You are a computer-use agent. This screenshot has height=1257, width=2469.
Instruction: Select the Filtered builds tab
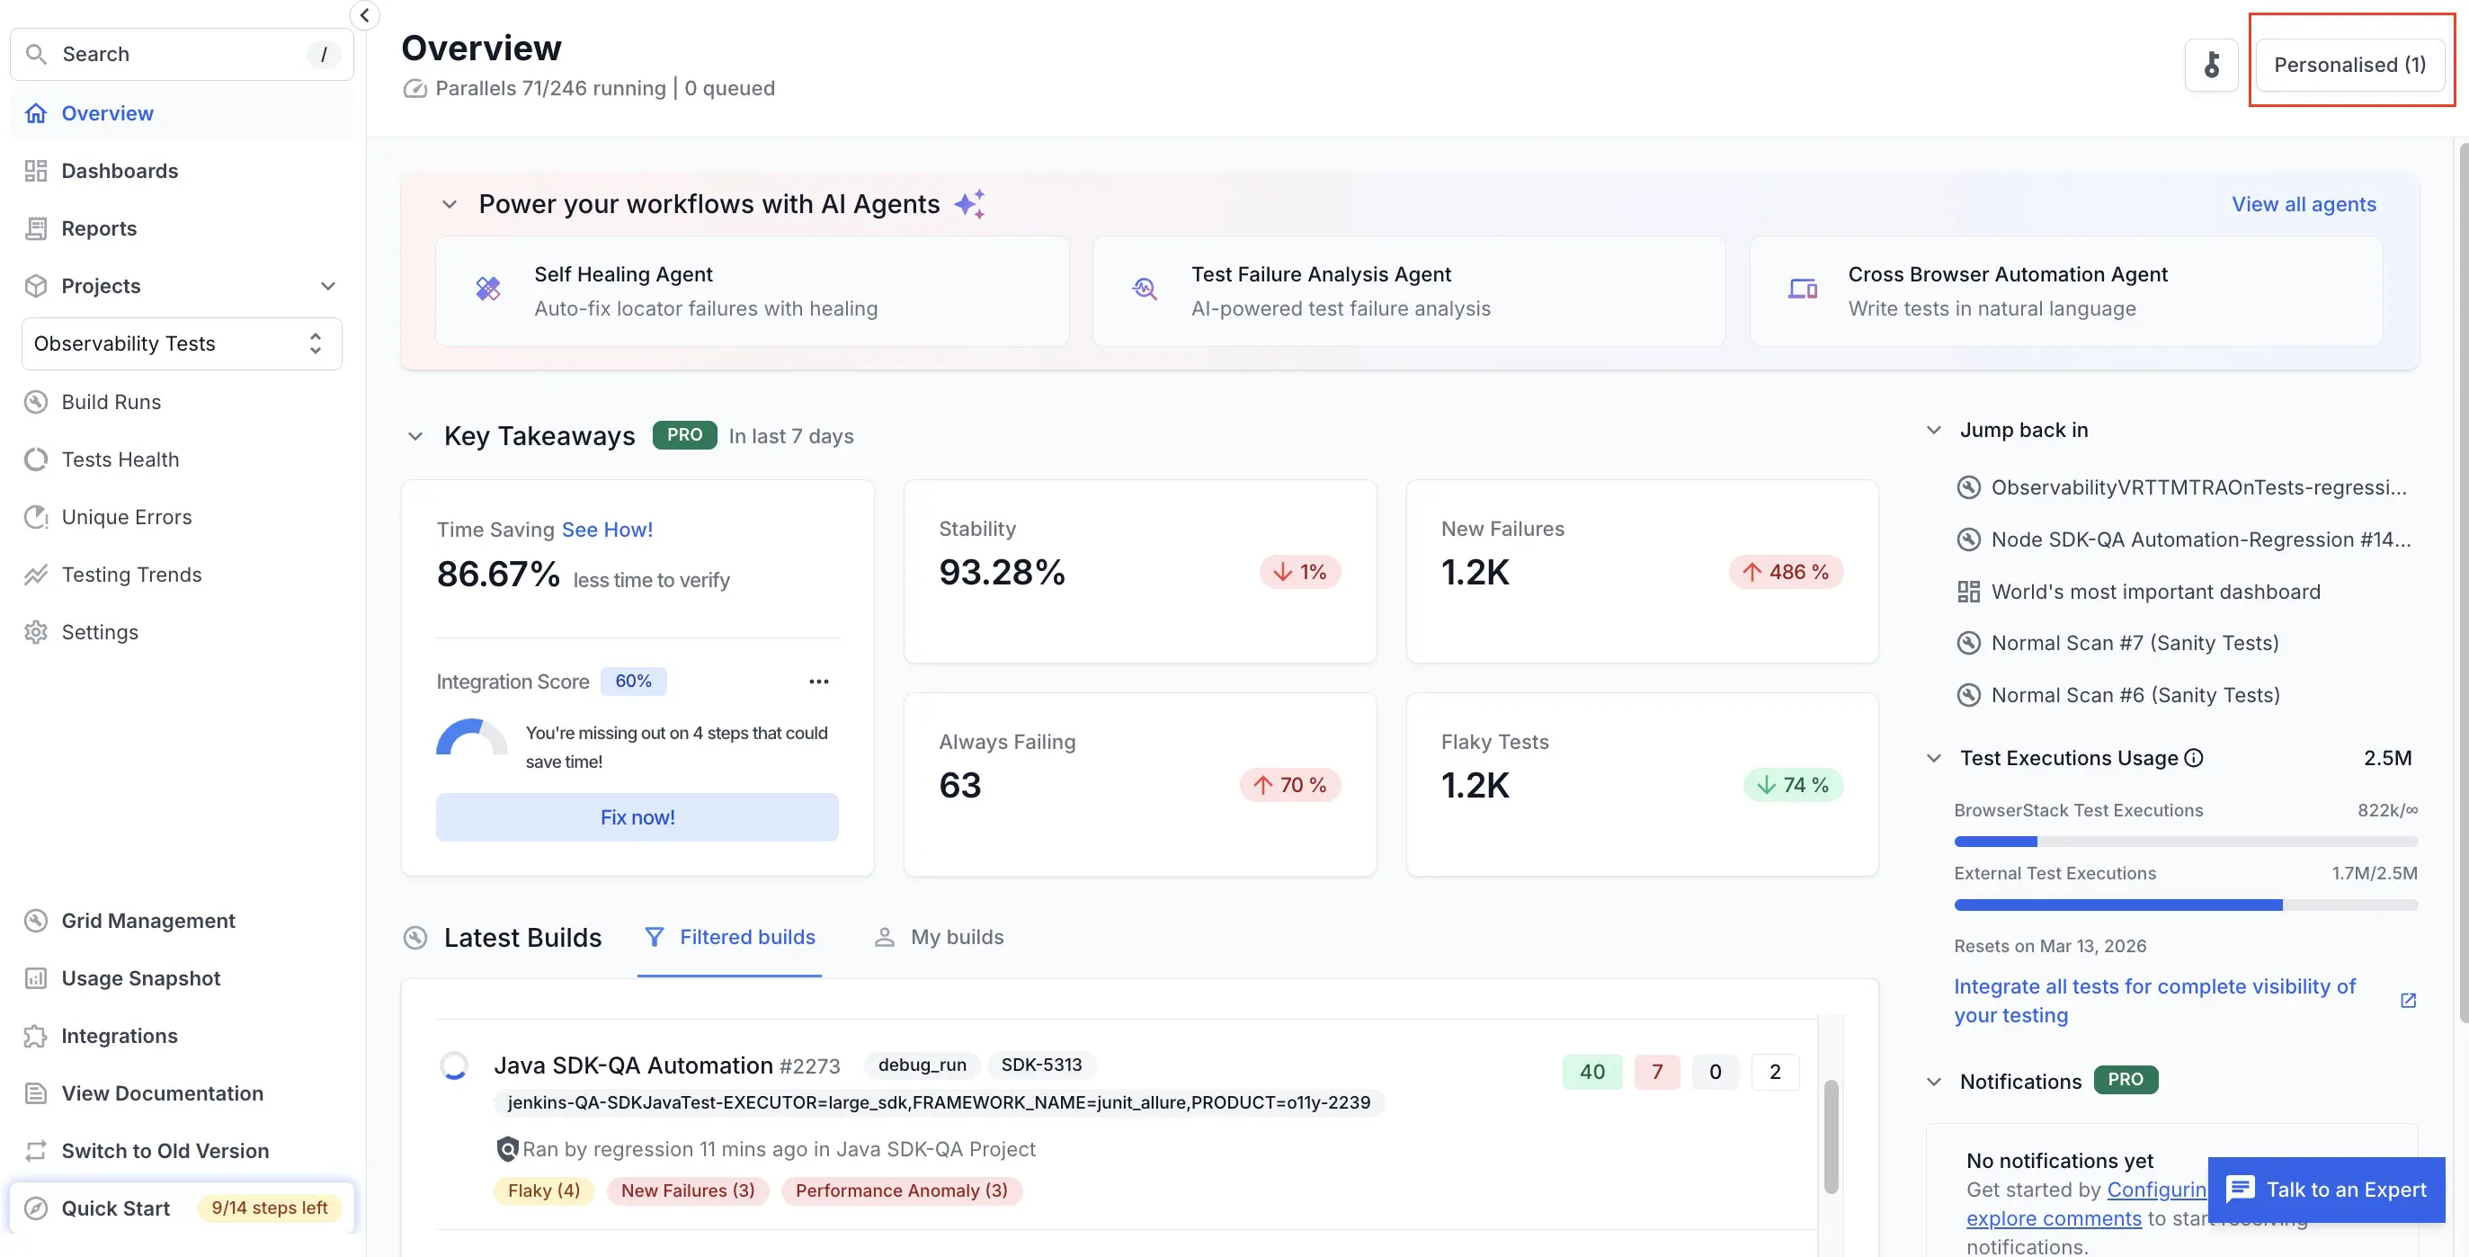(730, 937)
